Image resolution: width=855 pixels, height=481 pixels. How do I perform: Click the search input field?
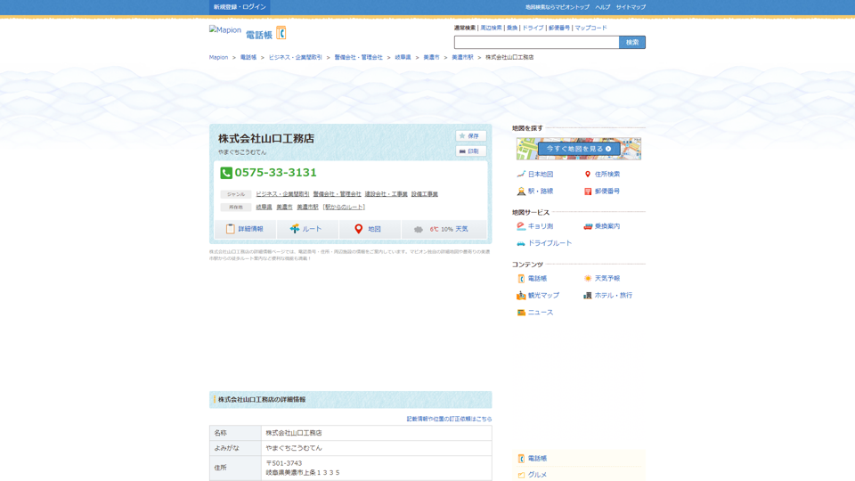click(x=536, y=43)
